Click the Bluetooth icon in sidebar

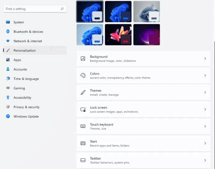click(x=8, y=32)
